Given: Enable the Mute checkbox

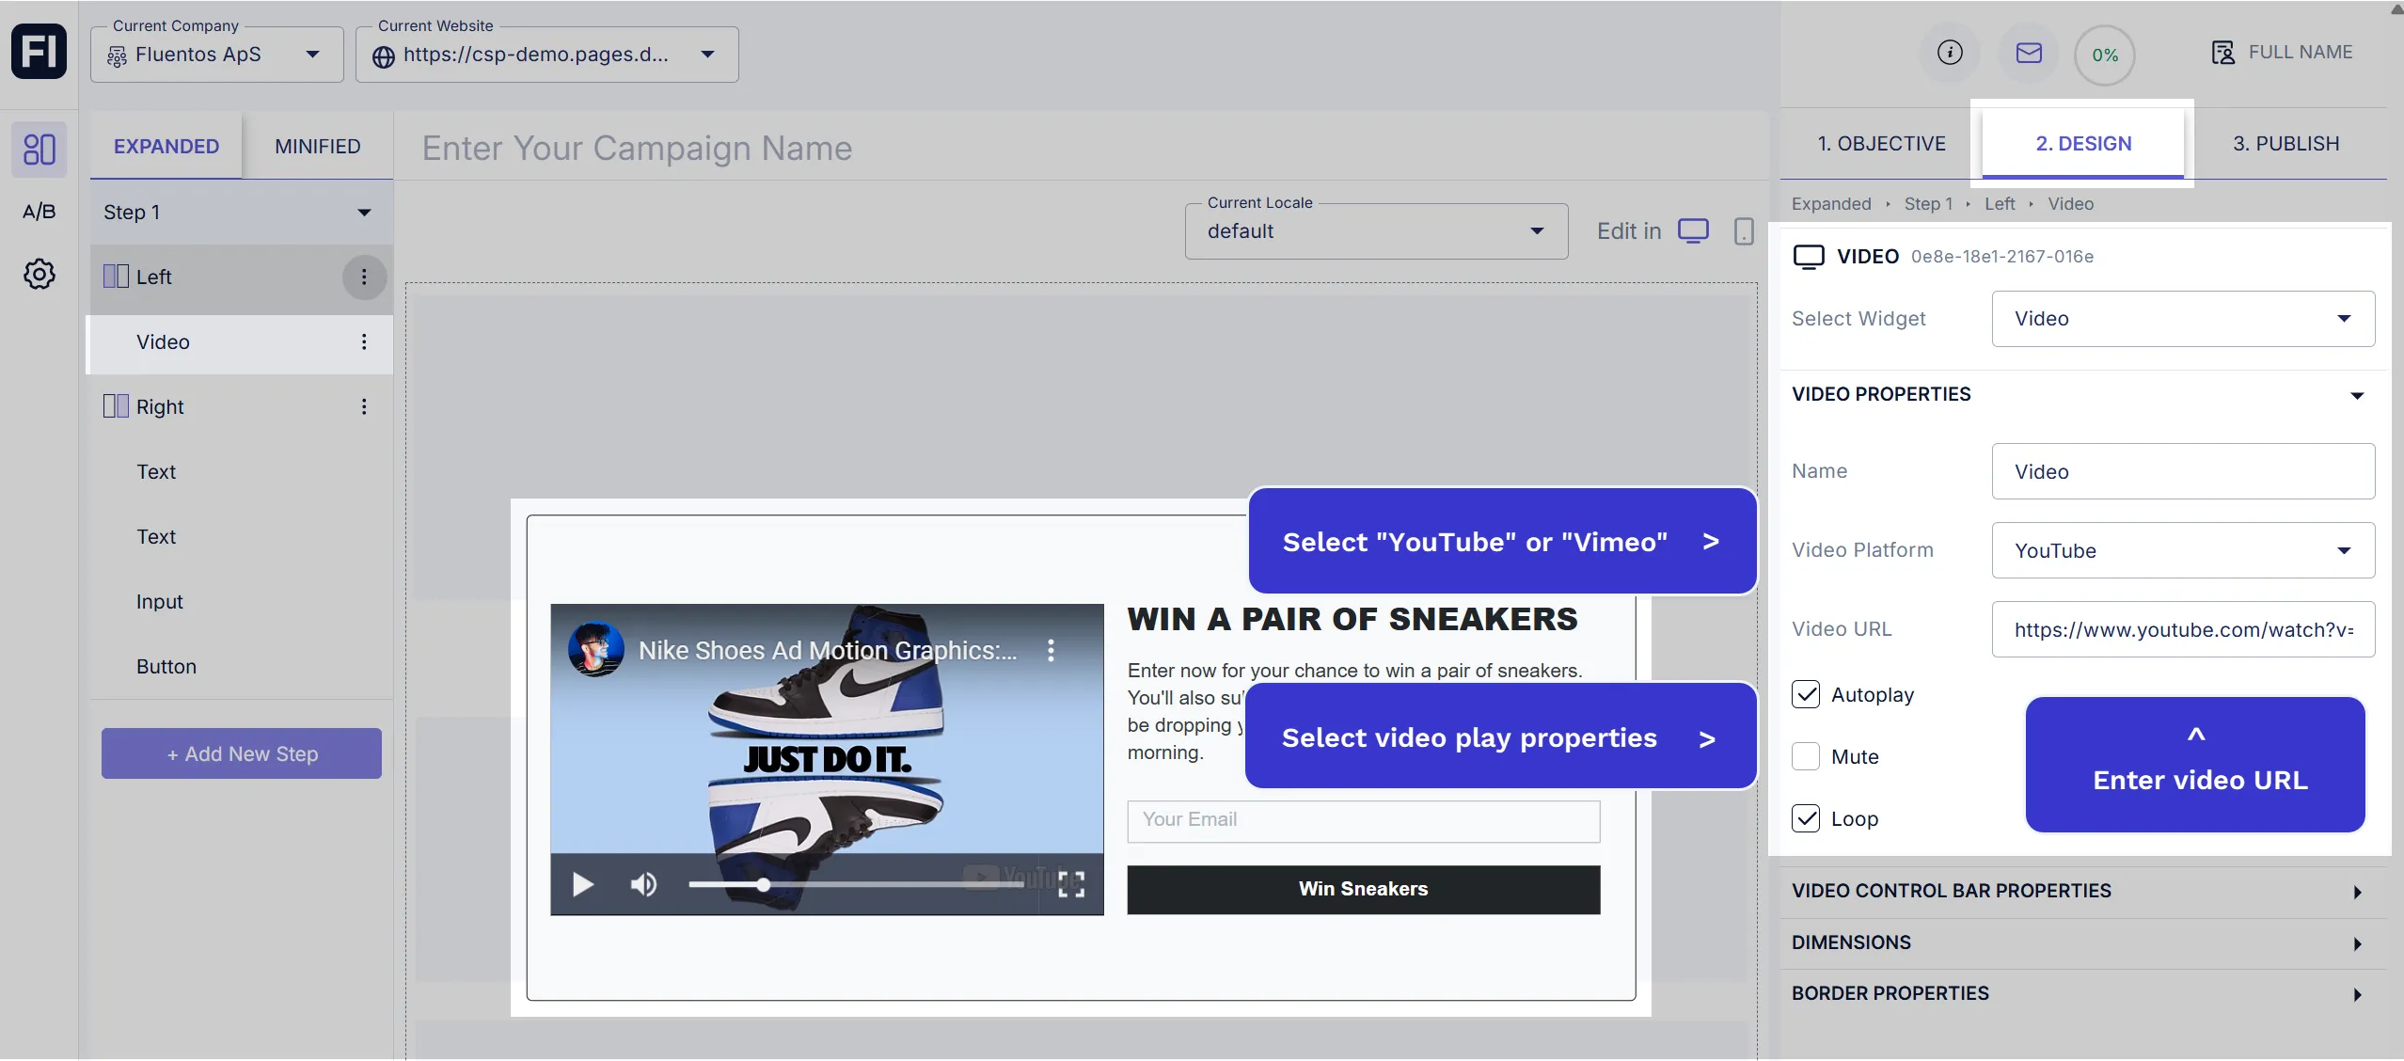Looking at the screenshot, I should (x=1806, y=756).
